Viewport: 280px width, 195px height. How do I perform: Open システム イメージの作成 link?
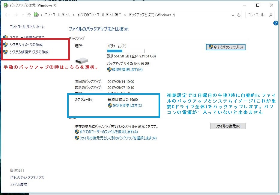click(26, 45)
